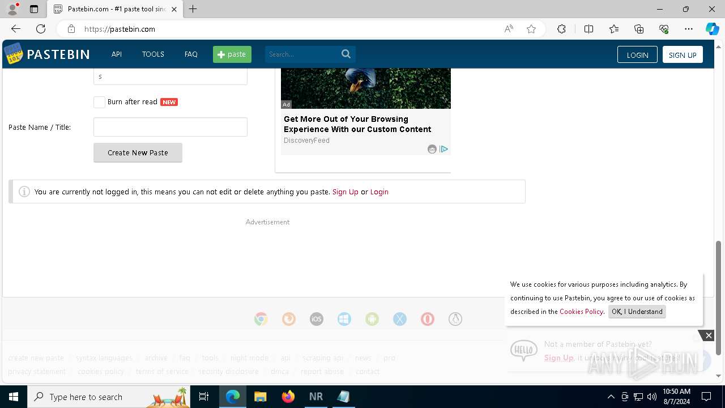
Task: Open footer link dmca
Action: 280,372
